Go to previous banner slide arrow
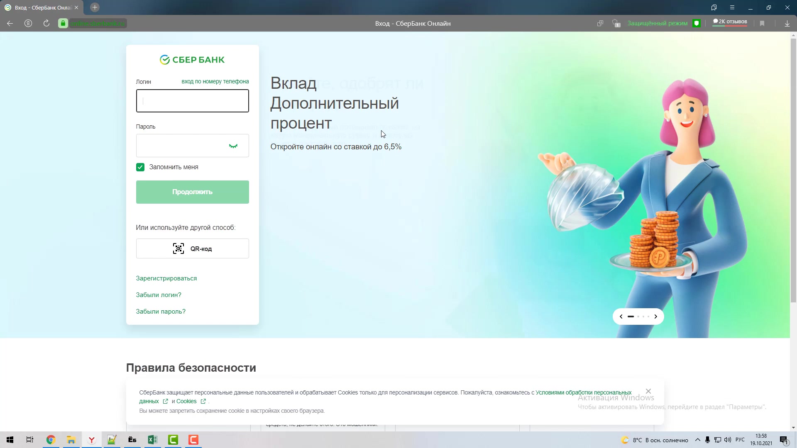 pyautogui.click(x=621, y=317)
